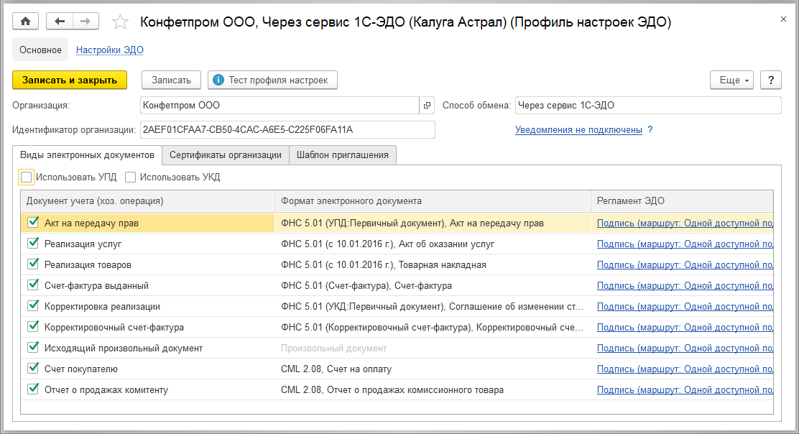Screen dimensions: 799x434
Task: Add to favorites with star icon
Action: pos(121,22)
